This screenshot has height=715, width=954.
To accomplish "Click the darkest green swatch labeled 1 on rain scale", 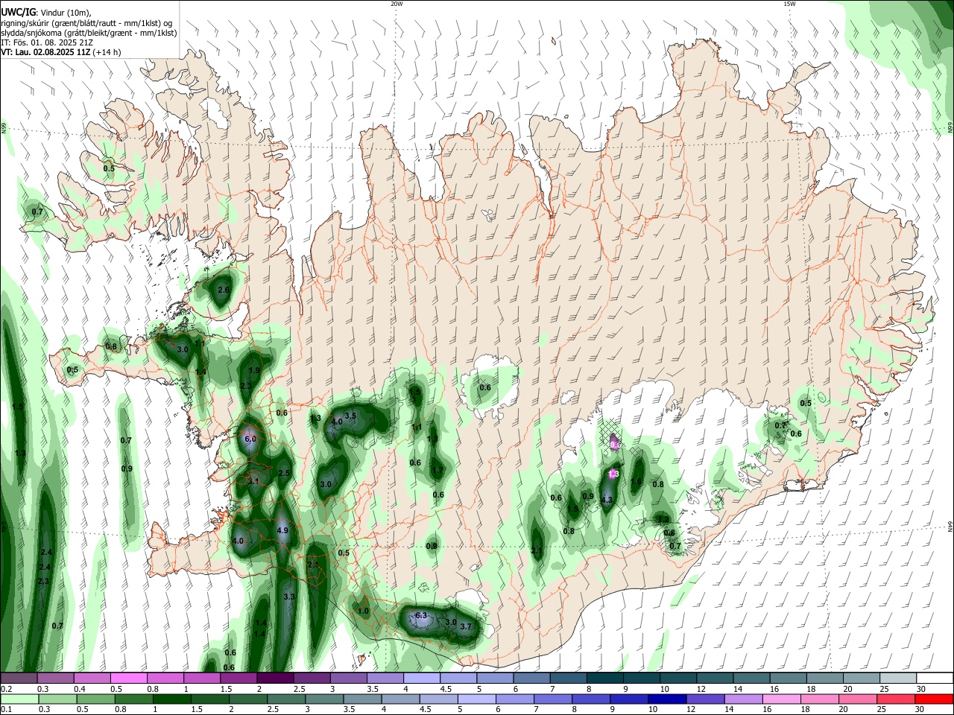I will (x=172, y=699).
